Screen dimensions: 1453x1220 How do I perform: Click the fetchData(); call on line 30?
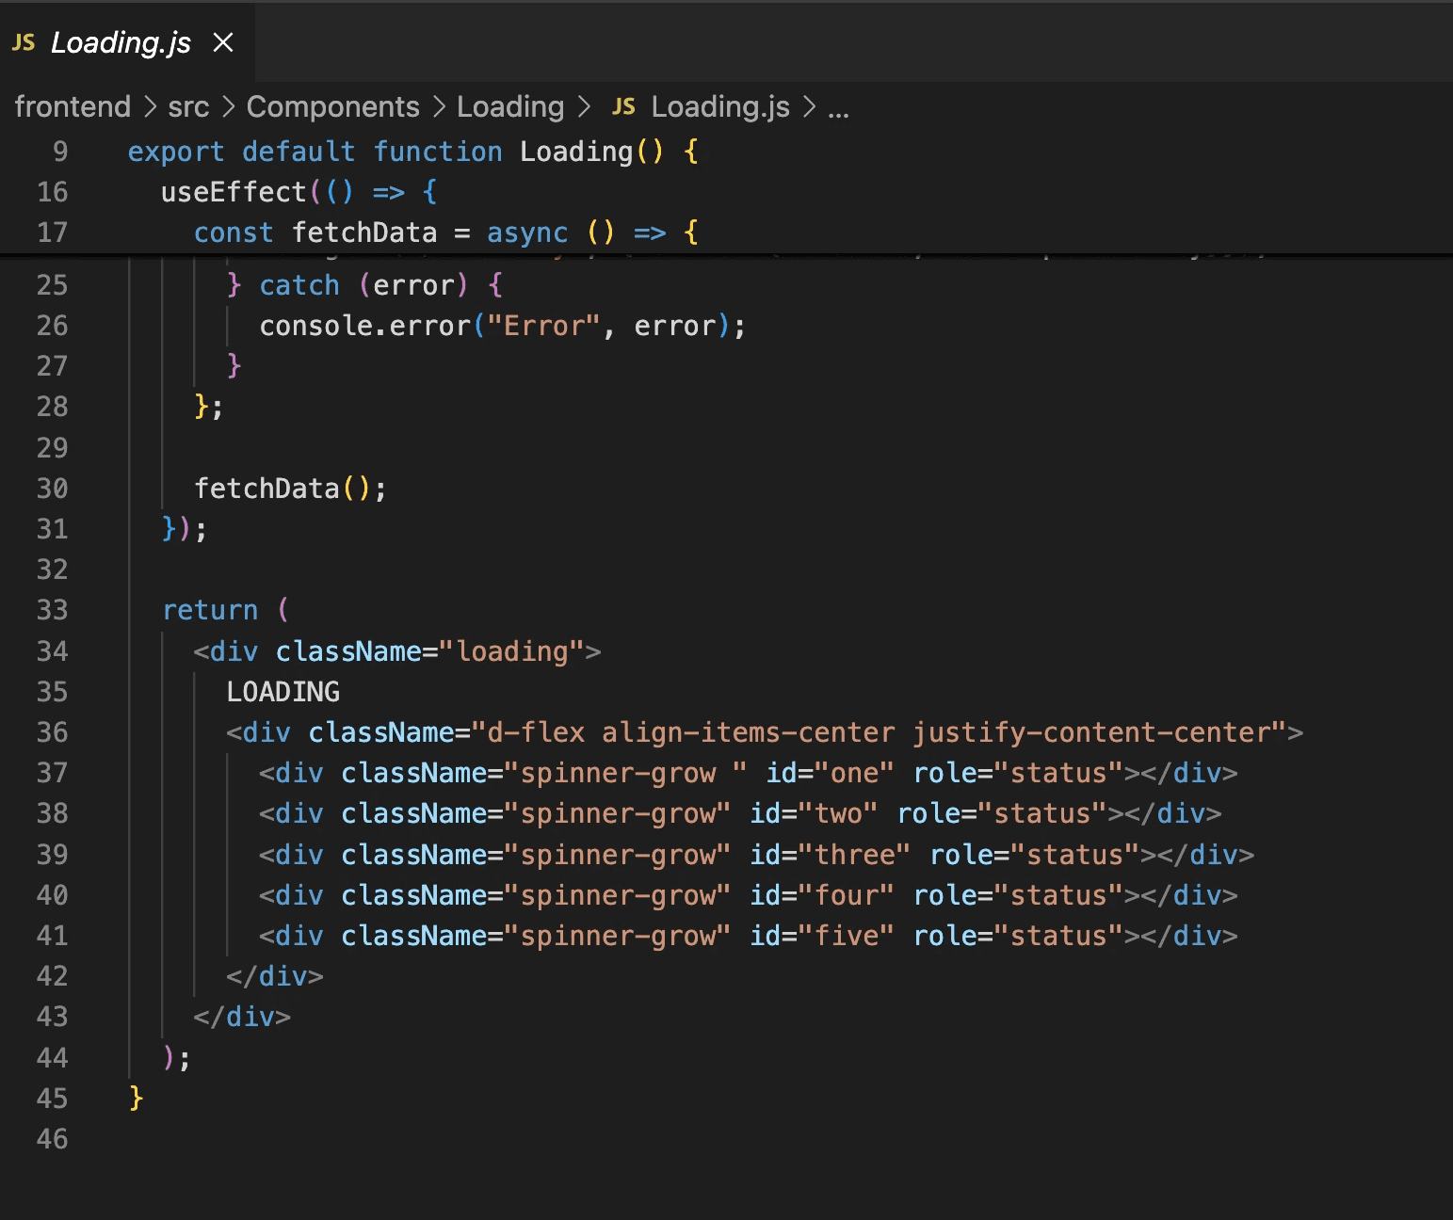coord(290,489)
